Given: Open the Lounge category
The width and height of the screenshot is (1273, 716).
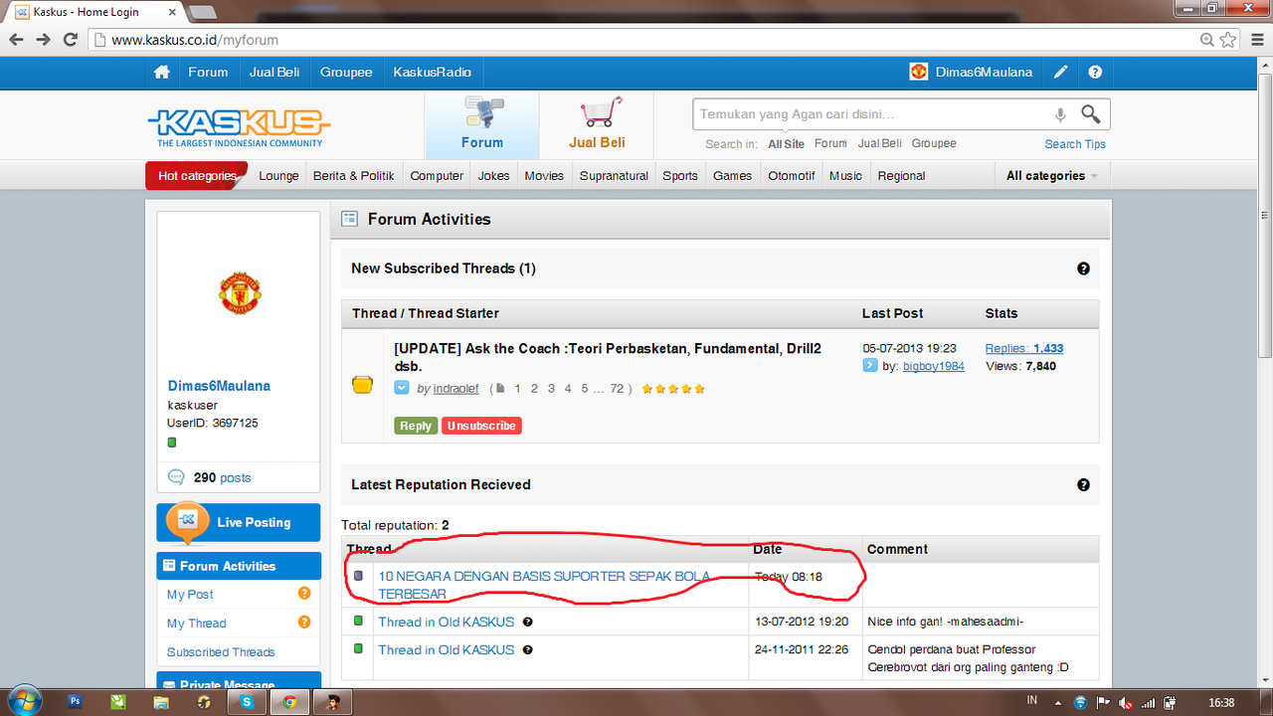Looking at the screenshot, I should [278, 176].
